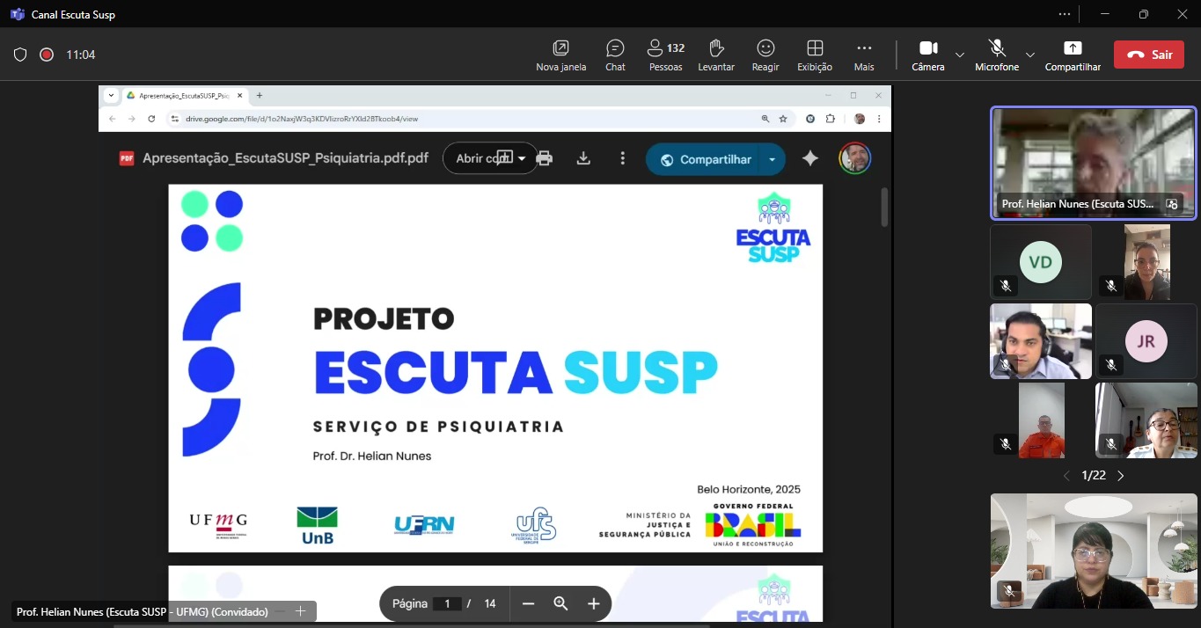1201x628 pixels.
Task: Click the Apresentação_EscutaSUSP_Psiquiatria.pdf.pdf filename
Action: (285, 159)
